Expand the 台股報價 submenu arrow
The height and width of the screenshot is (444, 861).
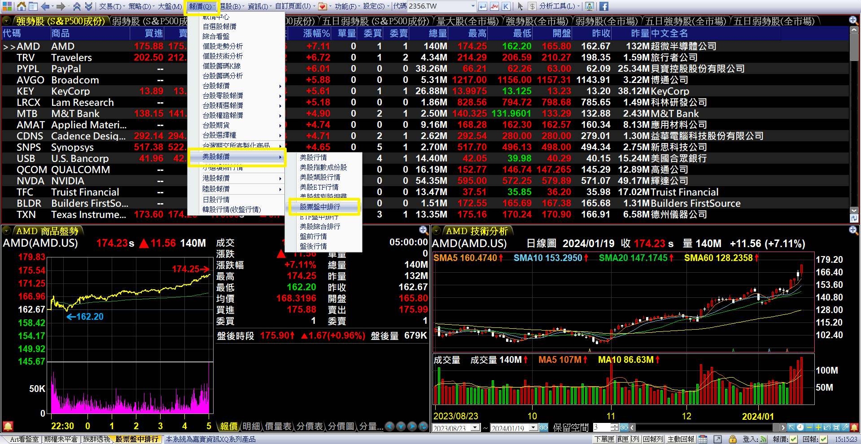[280, 85]
